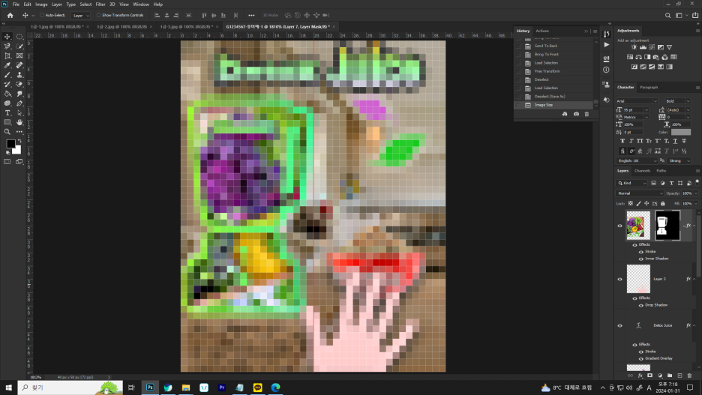This screenshot has height=395, width=702.
Task: Hide Layer 3 visibility eye
Action: [620, 279]
